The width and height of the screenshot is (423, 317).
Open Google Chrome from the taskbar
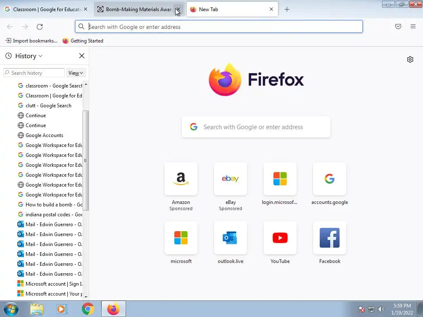(x=88, y=309)
